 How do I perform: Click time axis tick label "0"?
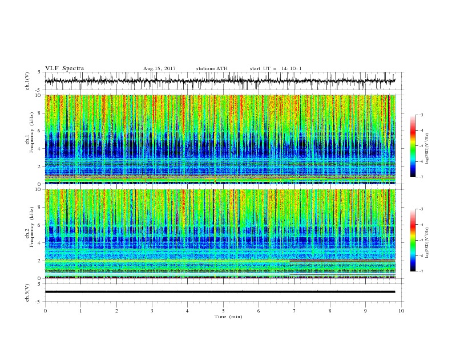[45, 311]
